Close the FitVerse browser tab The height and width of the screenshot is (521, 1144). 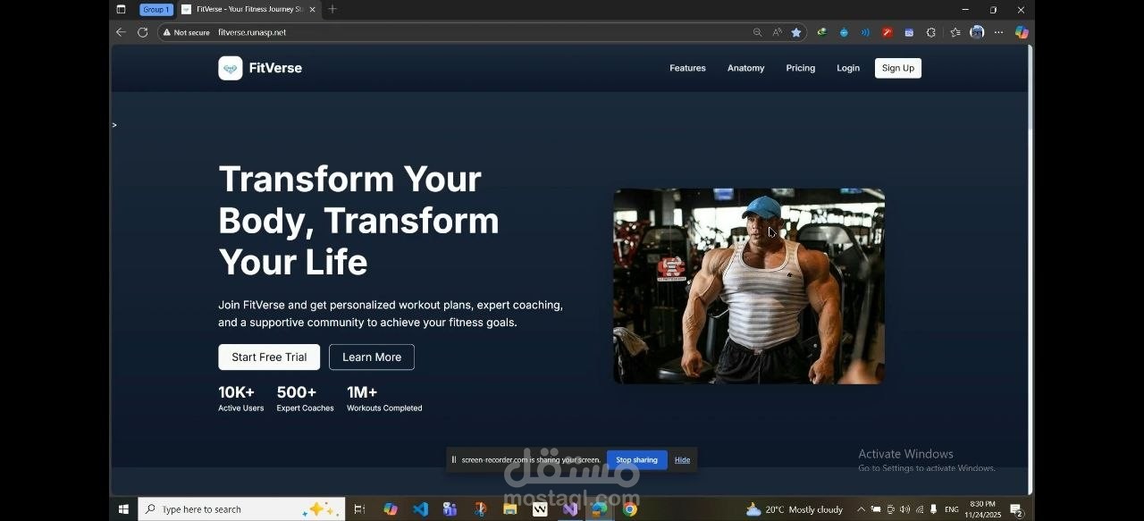point(312,9)
